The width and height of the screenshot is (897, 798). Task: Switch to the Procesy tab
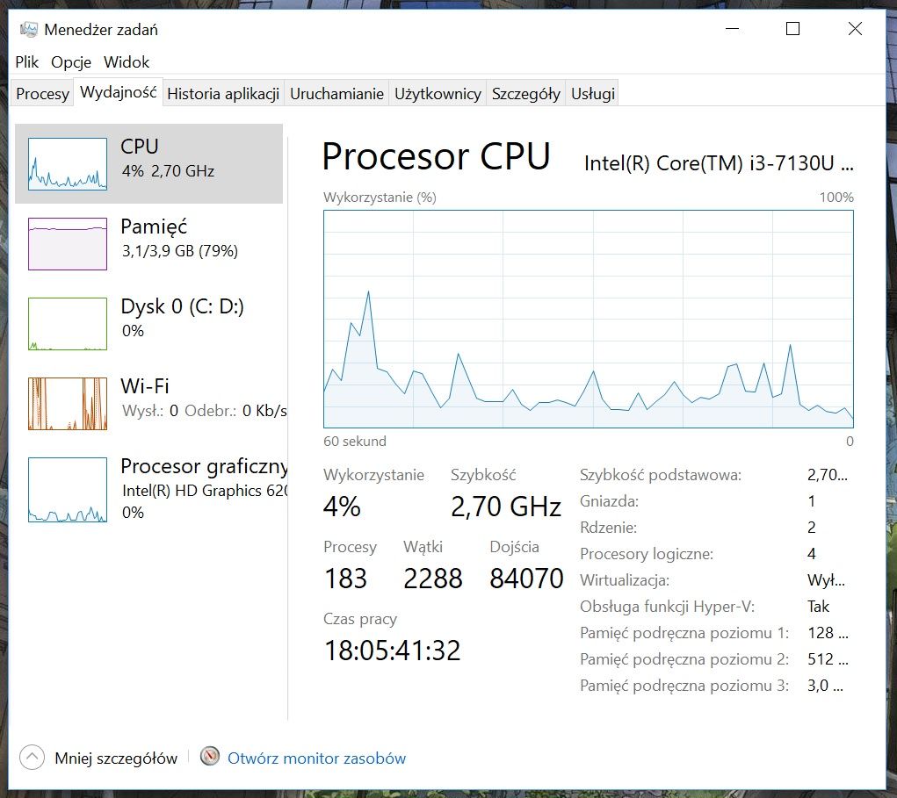click(x=43, y=93)
